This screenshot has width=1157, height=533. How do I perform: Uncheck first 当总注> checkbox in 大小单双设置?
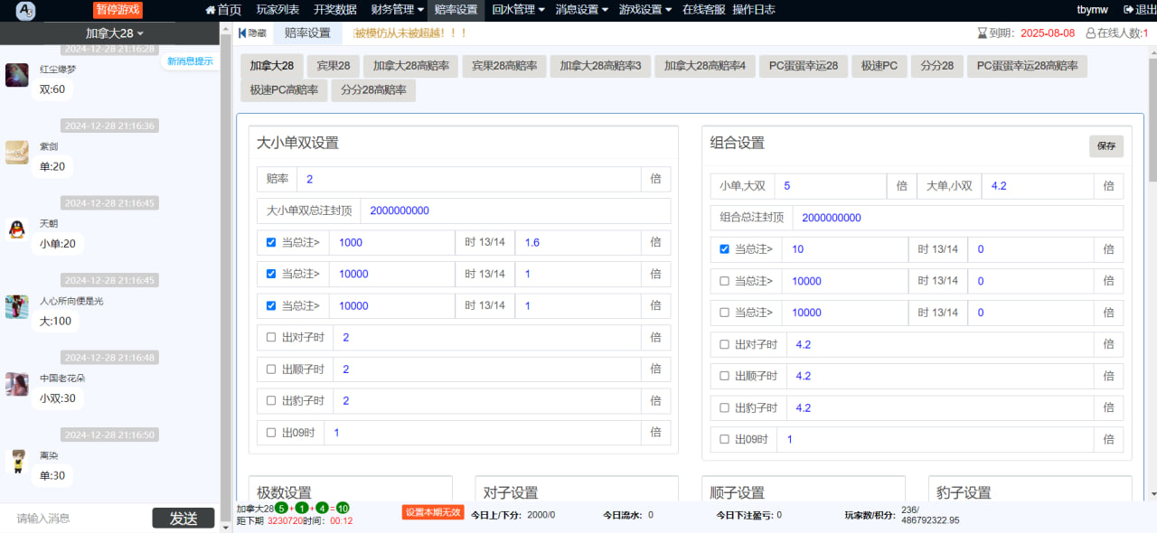(271, 242)
